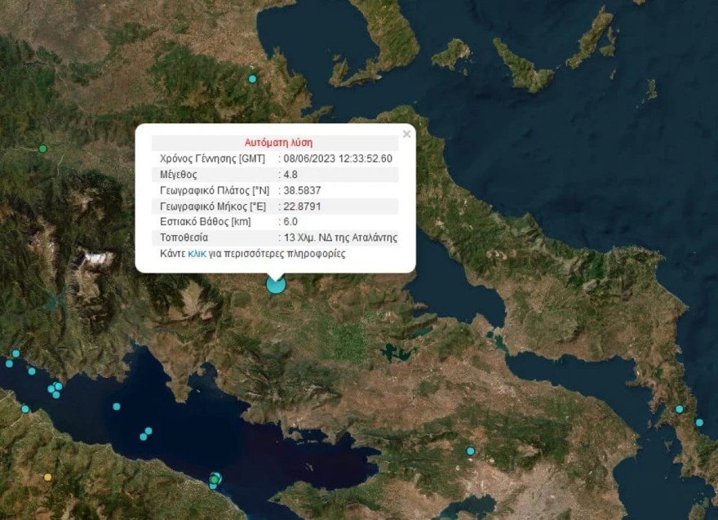Image resolution: width=718 pixels, height=520 pixels.
Task: Select the green marker in the bottom cluster
Action: tap(214, 479)
